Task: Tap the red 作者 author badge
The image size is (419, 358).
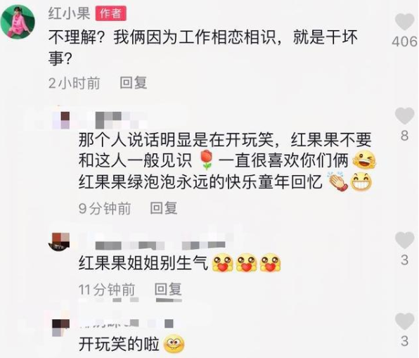Action: [111, 13]
